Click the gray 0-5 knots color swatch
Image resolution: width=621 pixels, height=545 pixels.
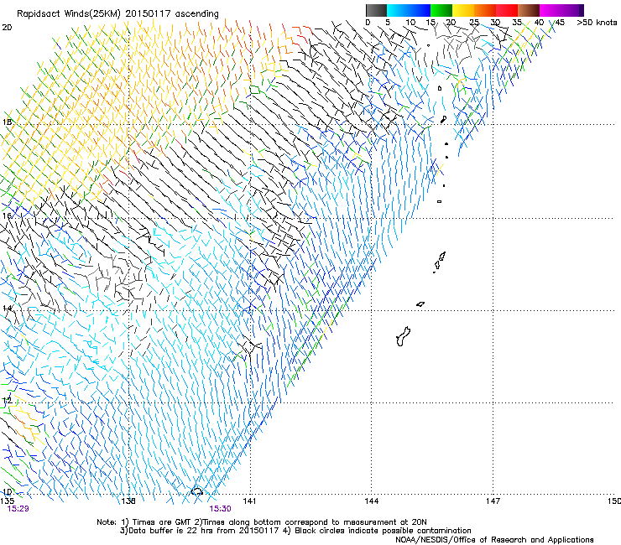pos(376,10)
